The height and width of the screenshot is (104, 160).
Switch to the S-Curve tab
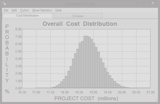coord(77,16)
